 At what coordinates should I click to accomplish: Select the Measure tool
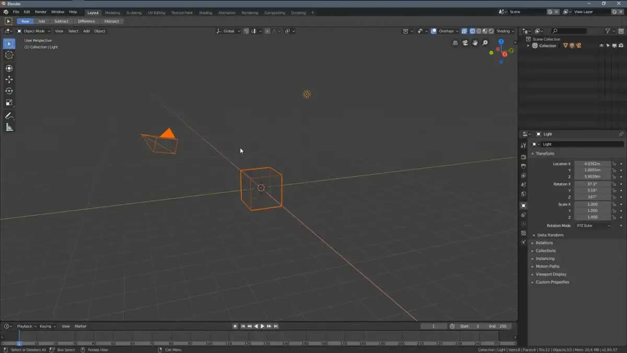(x=9, y=127)
